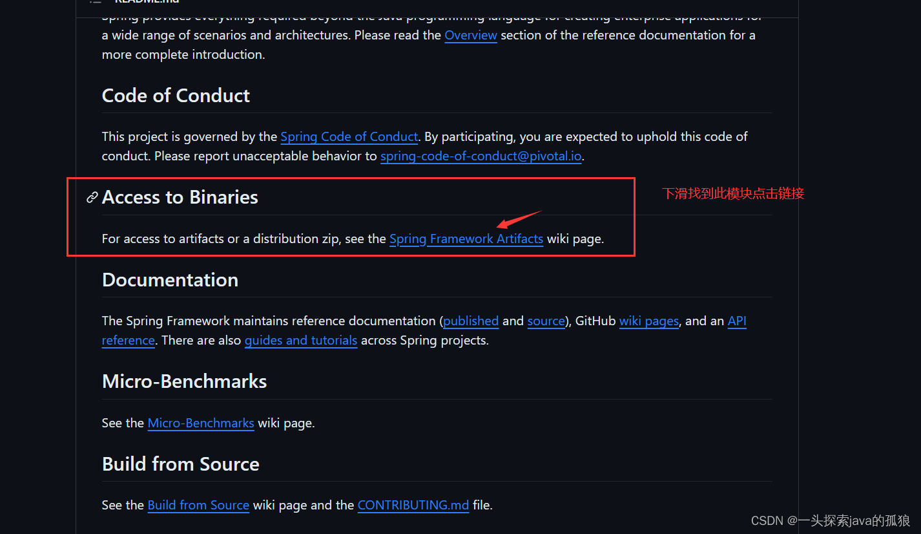921x534 pixels.
Task: Open the API reference link
Action: [x=737, y=321]
